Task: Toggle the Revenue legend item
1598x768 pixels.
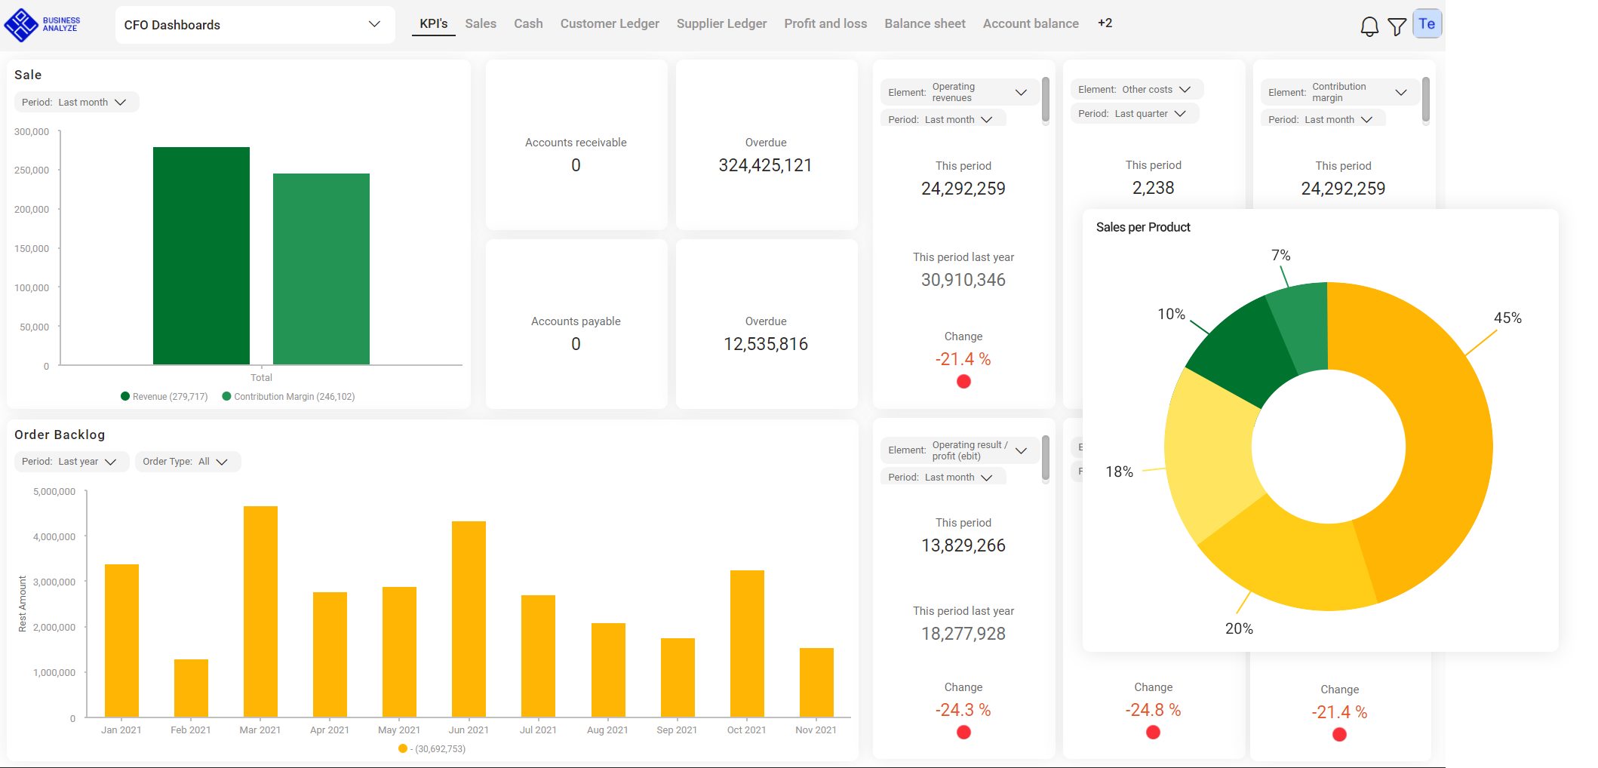Action: (163, 396)
